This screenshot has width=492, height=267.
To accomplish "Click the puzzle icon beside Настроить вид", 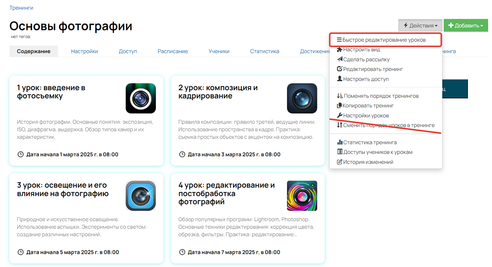I will click(x=339, y=50).
